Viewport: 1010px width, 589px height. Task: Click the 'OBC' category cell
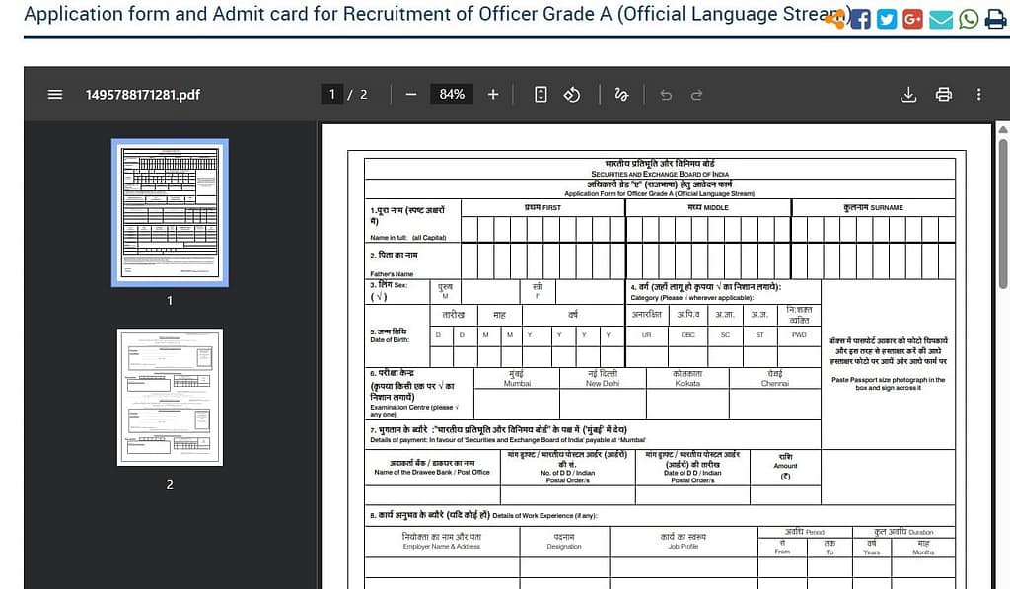[x=687, y=335]
